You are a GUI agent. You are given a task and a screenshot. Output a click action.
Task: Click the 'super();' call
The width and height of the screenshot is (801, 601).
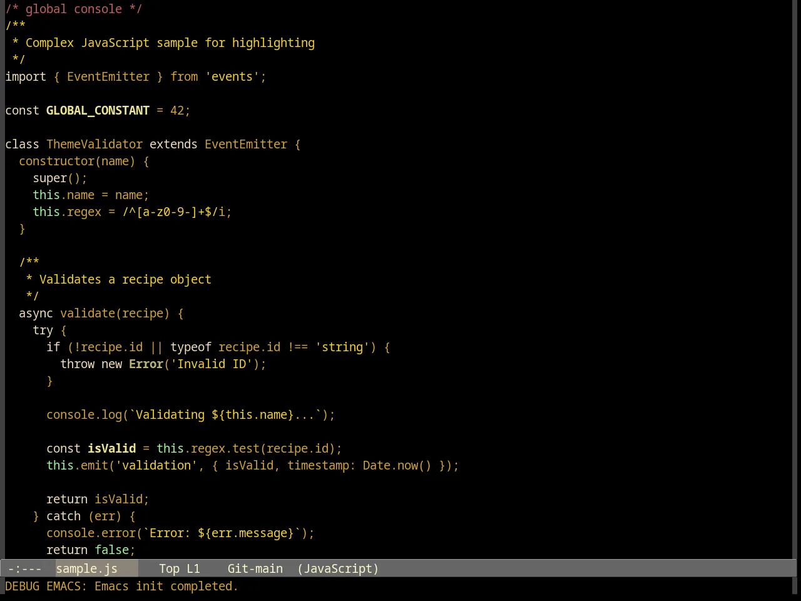click(x=60, y=178)
